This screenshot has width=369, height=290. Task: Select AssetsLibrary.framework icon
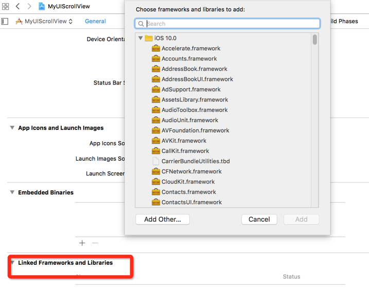[156, 100]
